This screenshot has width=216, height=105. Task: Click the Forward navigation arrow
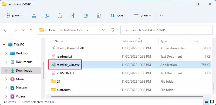click(x=15, y=30)
